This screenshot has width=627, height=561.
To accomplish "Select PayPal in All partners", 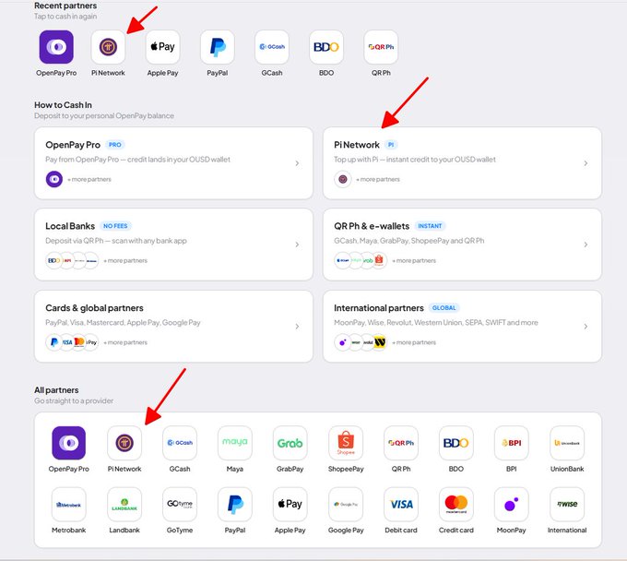I will [x=235, y=504].
